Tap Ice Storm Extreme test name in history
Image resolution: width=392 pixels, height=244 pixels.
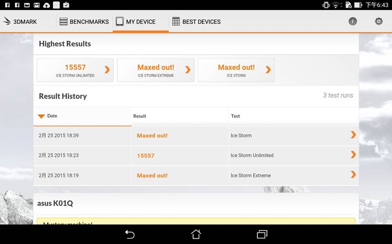[250, 175]
